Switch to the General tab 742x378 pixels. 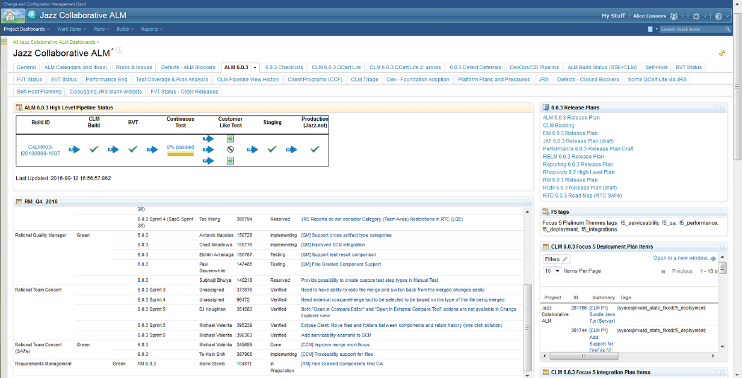(x=26, y=67)
